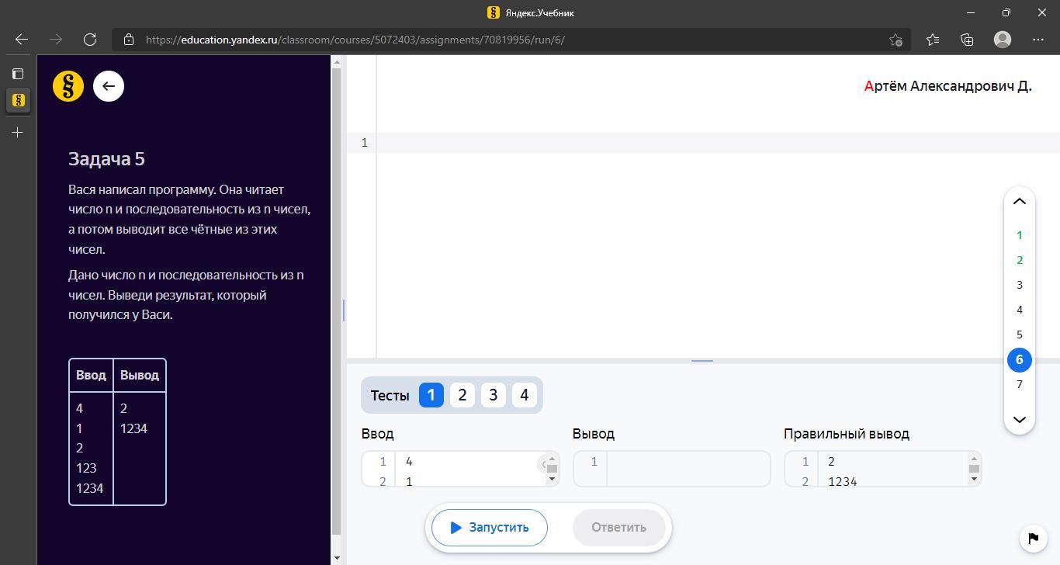This screenshot has width=1060, height=565.
Task: Select test number 4
Action: click(525, 395)
